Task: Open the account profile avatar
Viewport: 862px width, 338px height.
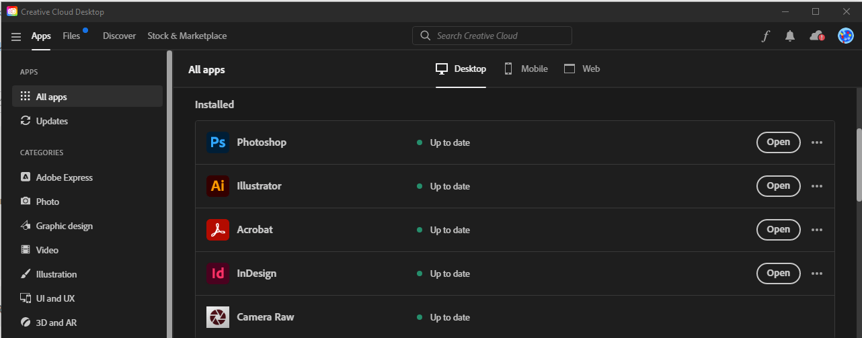Action: (x=845, y=36)
